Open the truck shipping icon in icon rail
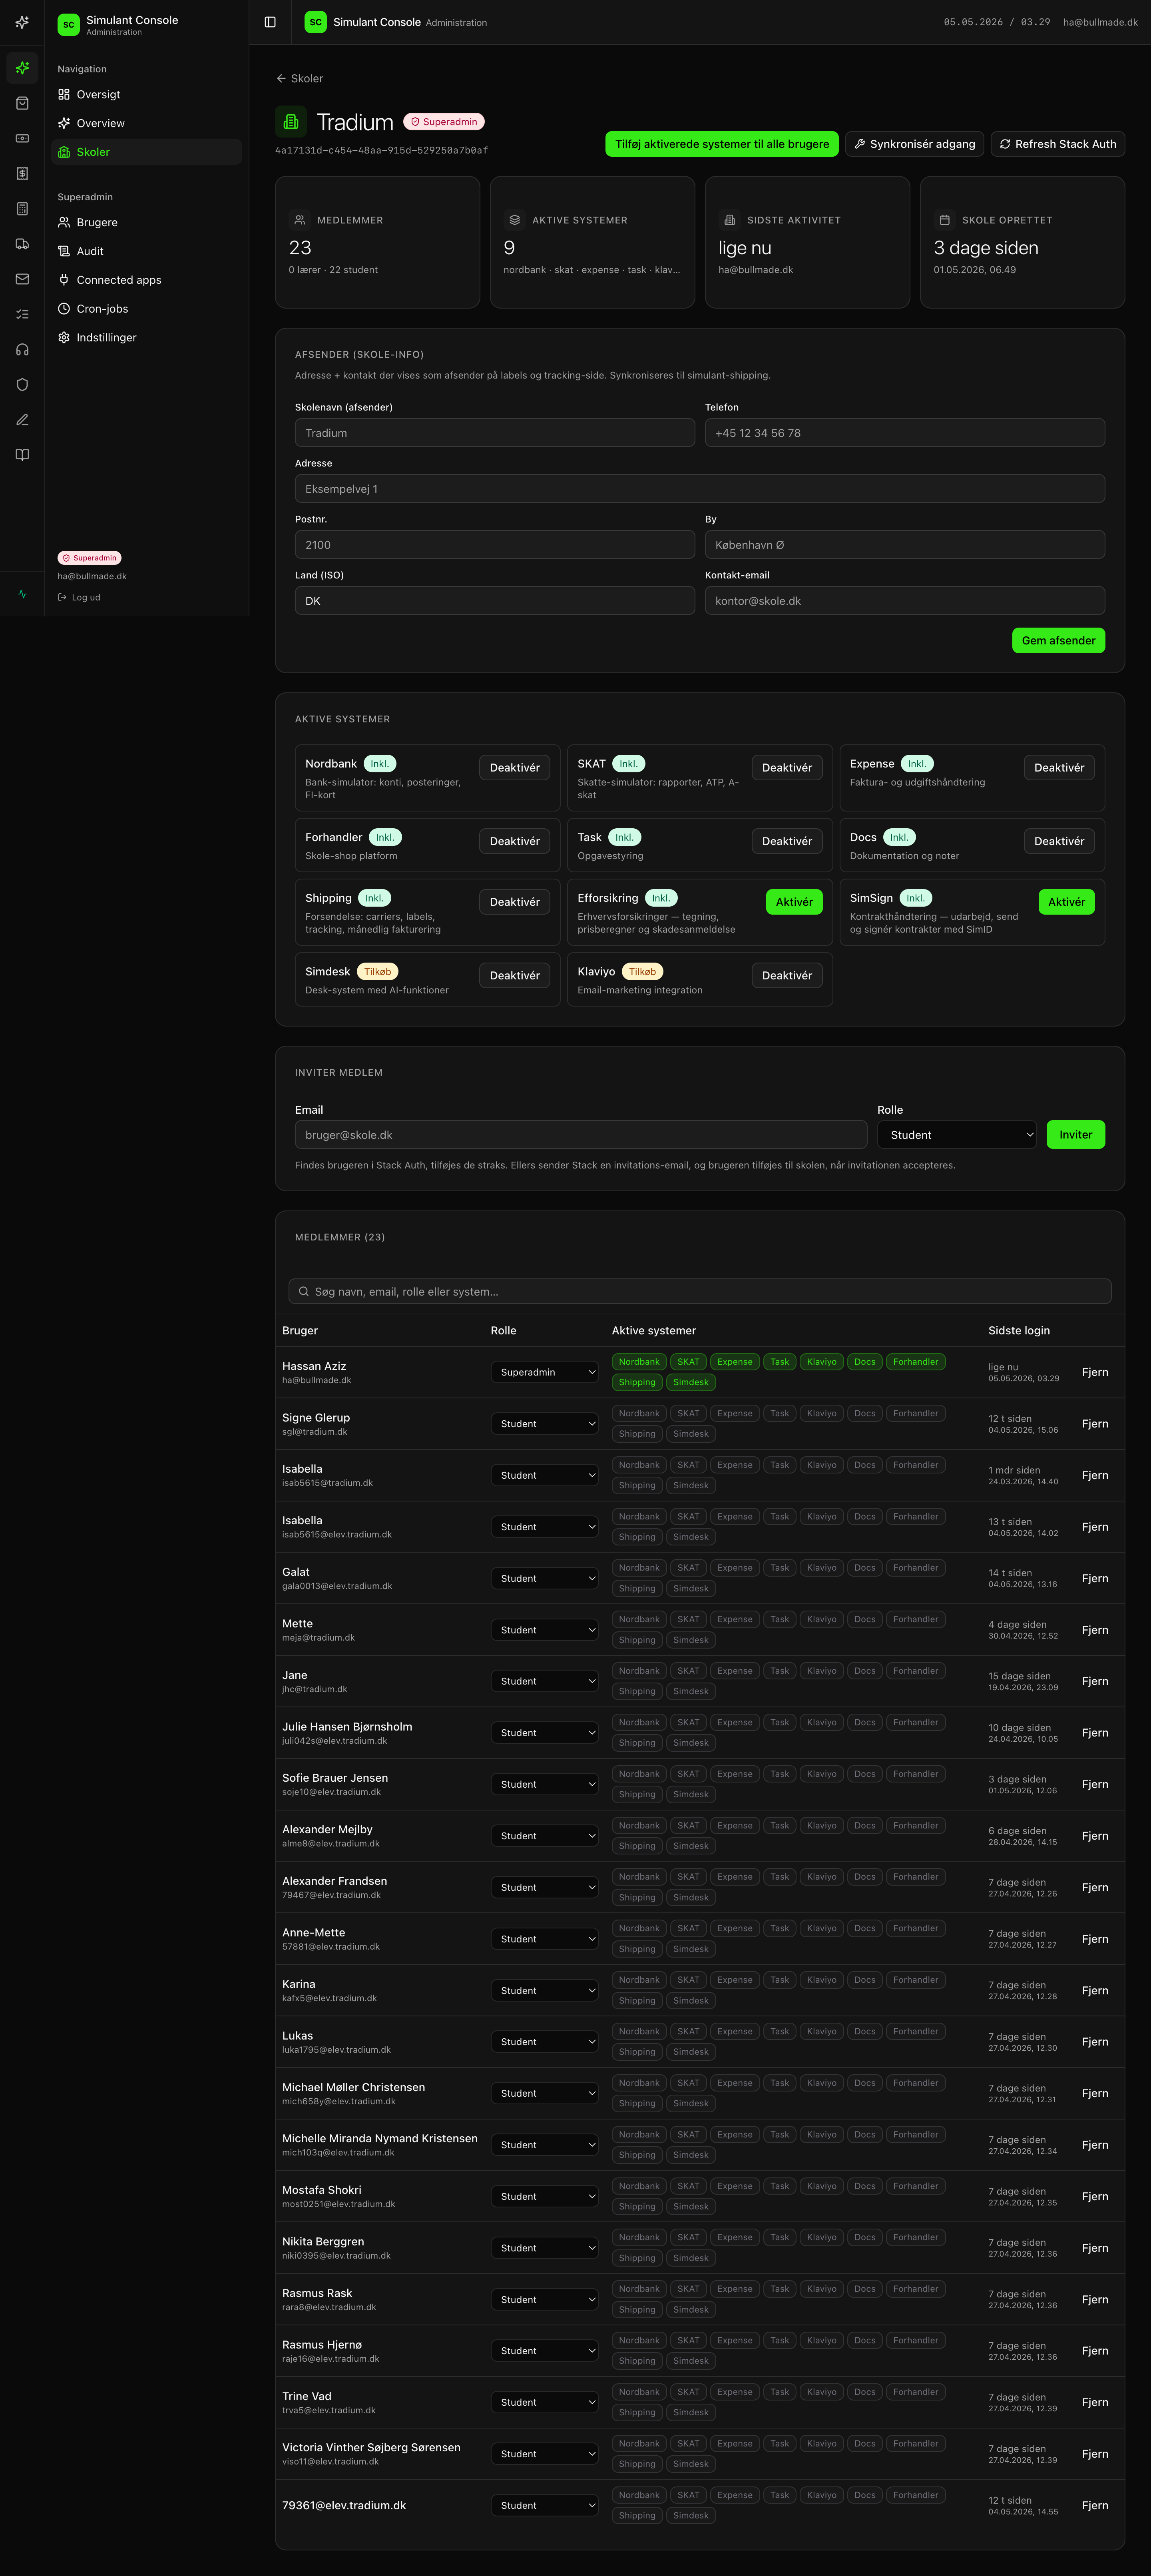Image resolution: width=1151 pixels, height=2576 pixels. (x=22, y=244)
